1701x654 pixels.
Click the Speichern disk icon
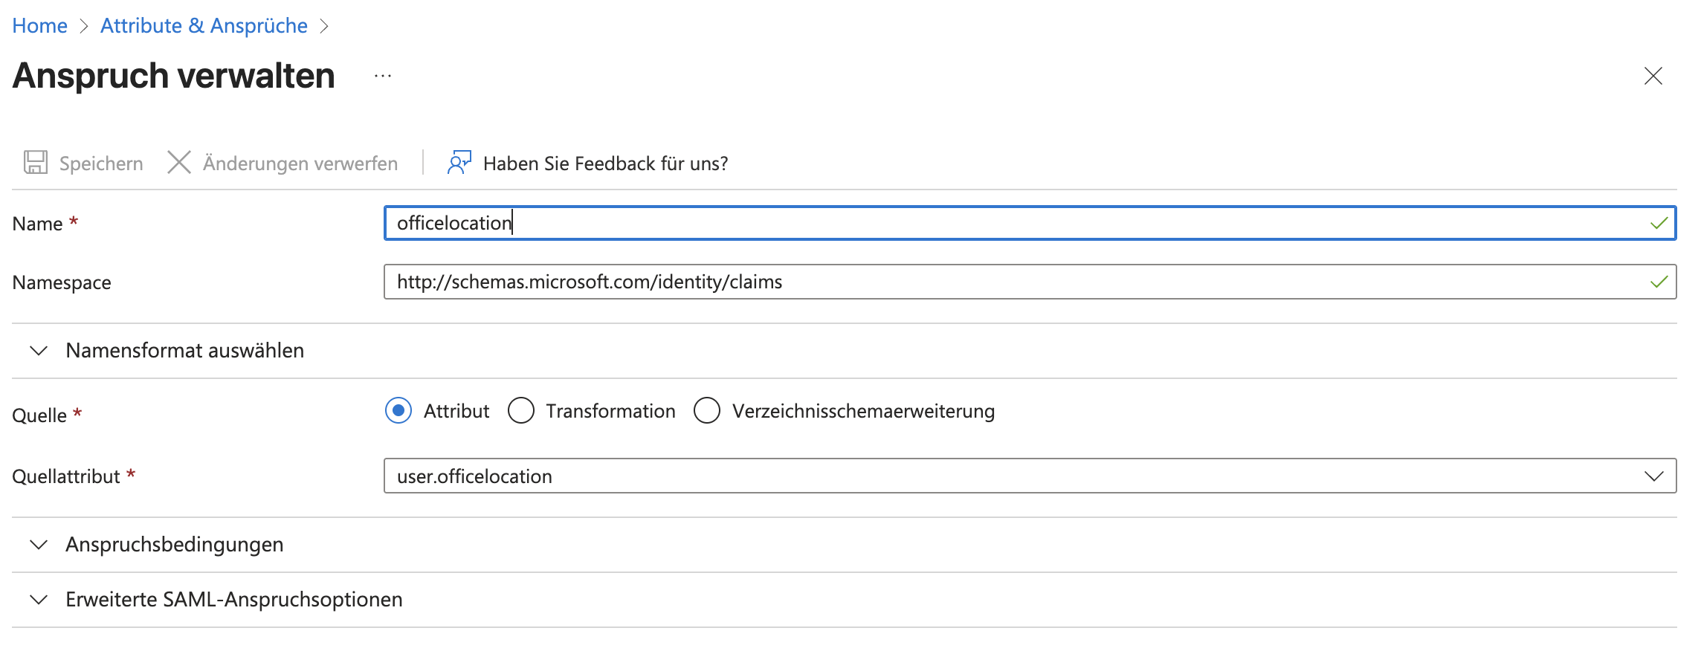(x=34, y=163)
